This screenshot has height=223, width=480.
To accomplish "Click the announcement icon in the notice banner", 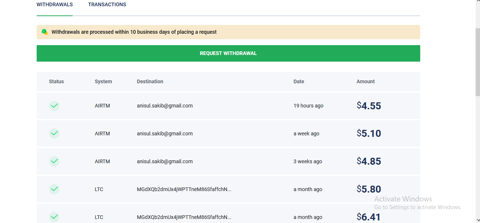I will [45, 32].
